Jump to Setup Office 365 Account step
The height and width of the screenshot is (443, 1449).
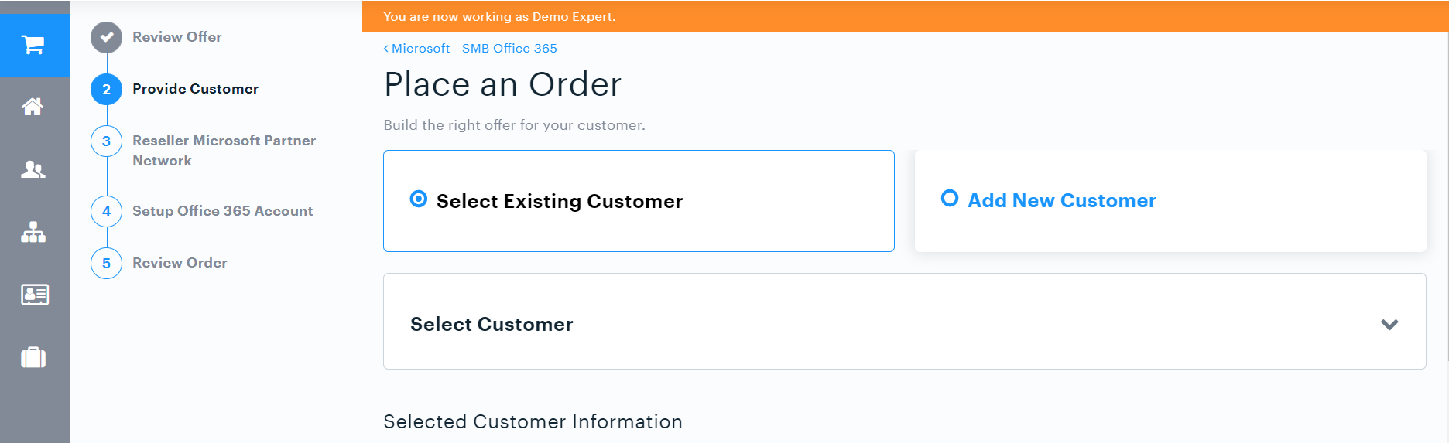(x=223, y=211)
